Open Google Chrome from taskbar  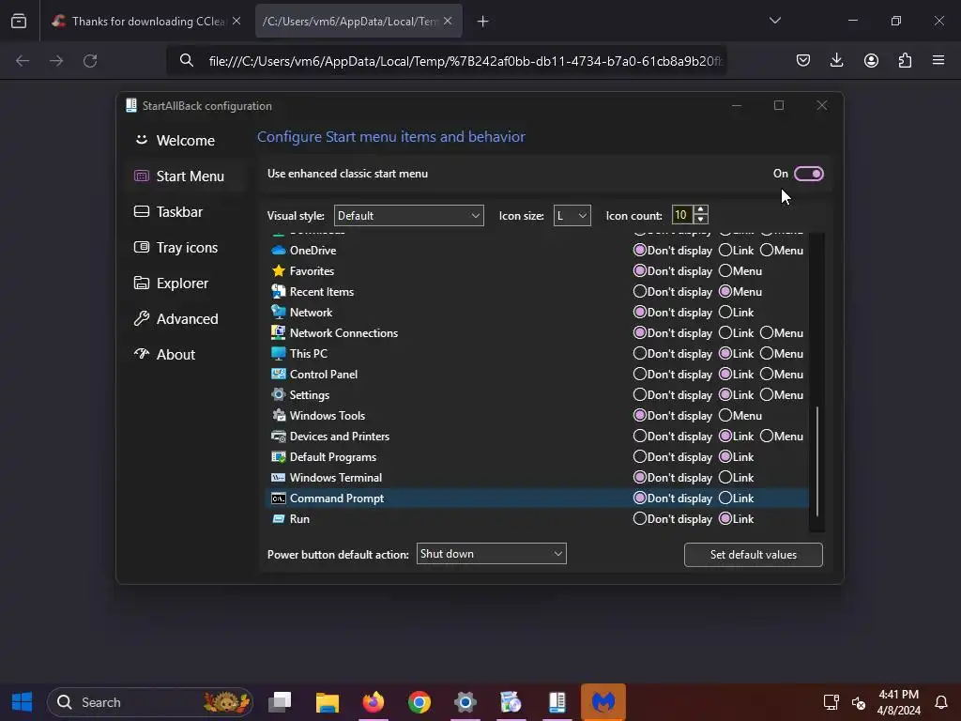pos(419,702)
